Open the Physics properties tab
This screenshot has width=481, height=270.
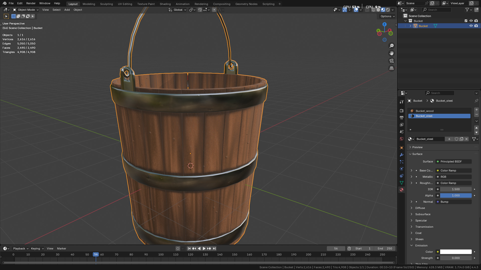[x=402, y=169]
